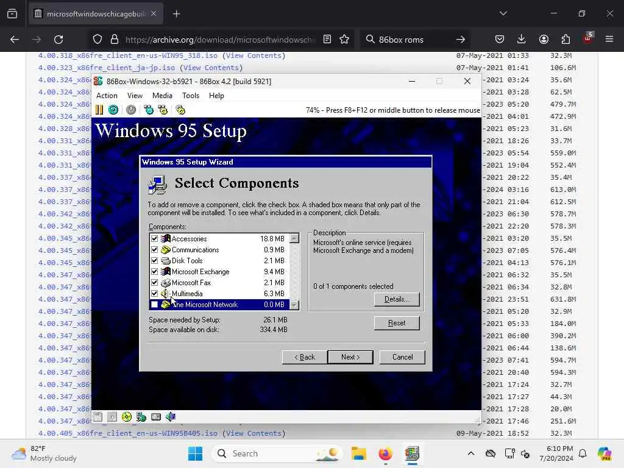Click the 86box roms search field
This screenshot has width=624, height=468.
414,40
